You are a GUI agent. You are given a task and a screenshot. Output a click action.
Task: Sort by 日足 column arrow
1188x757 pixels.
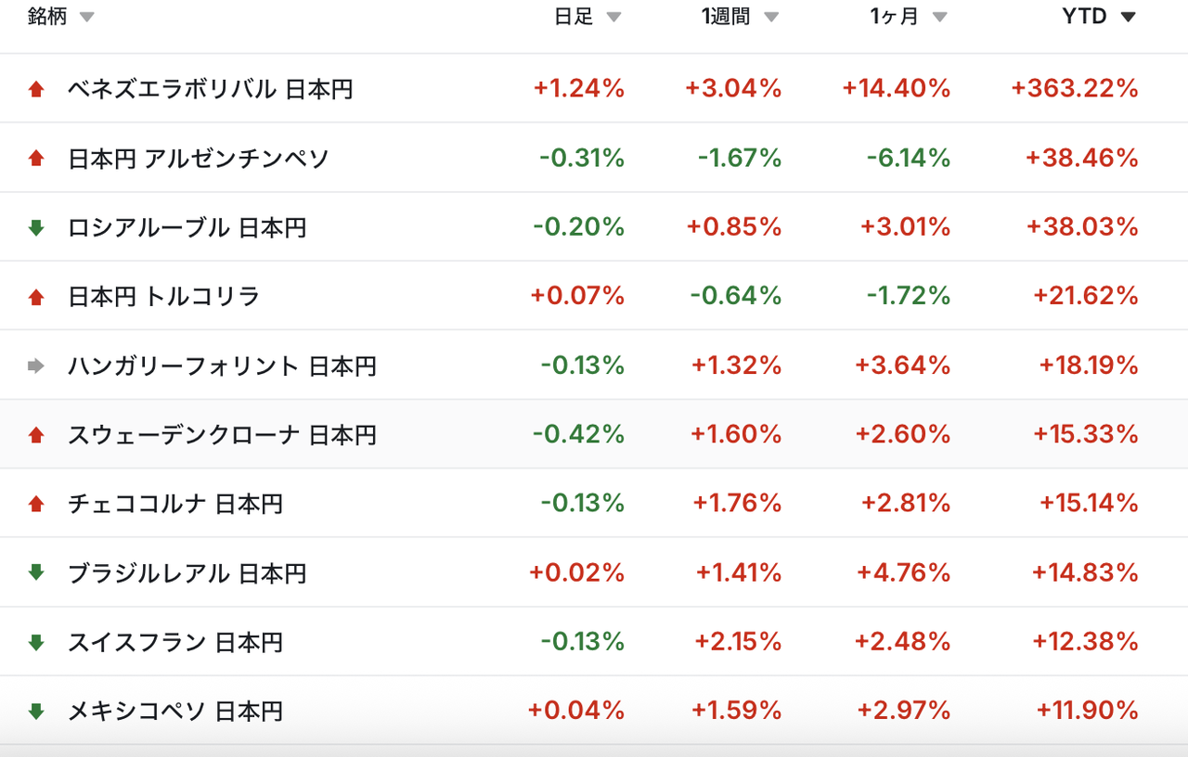(x=613, y=18)
